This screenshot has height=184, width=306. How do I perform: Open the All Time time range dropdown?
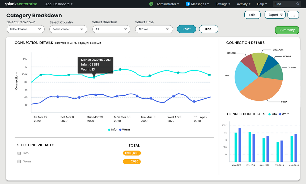point(154,29)
